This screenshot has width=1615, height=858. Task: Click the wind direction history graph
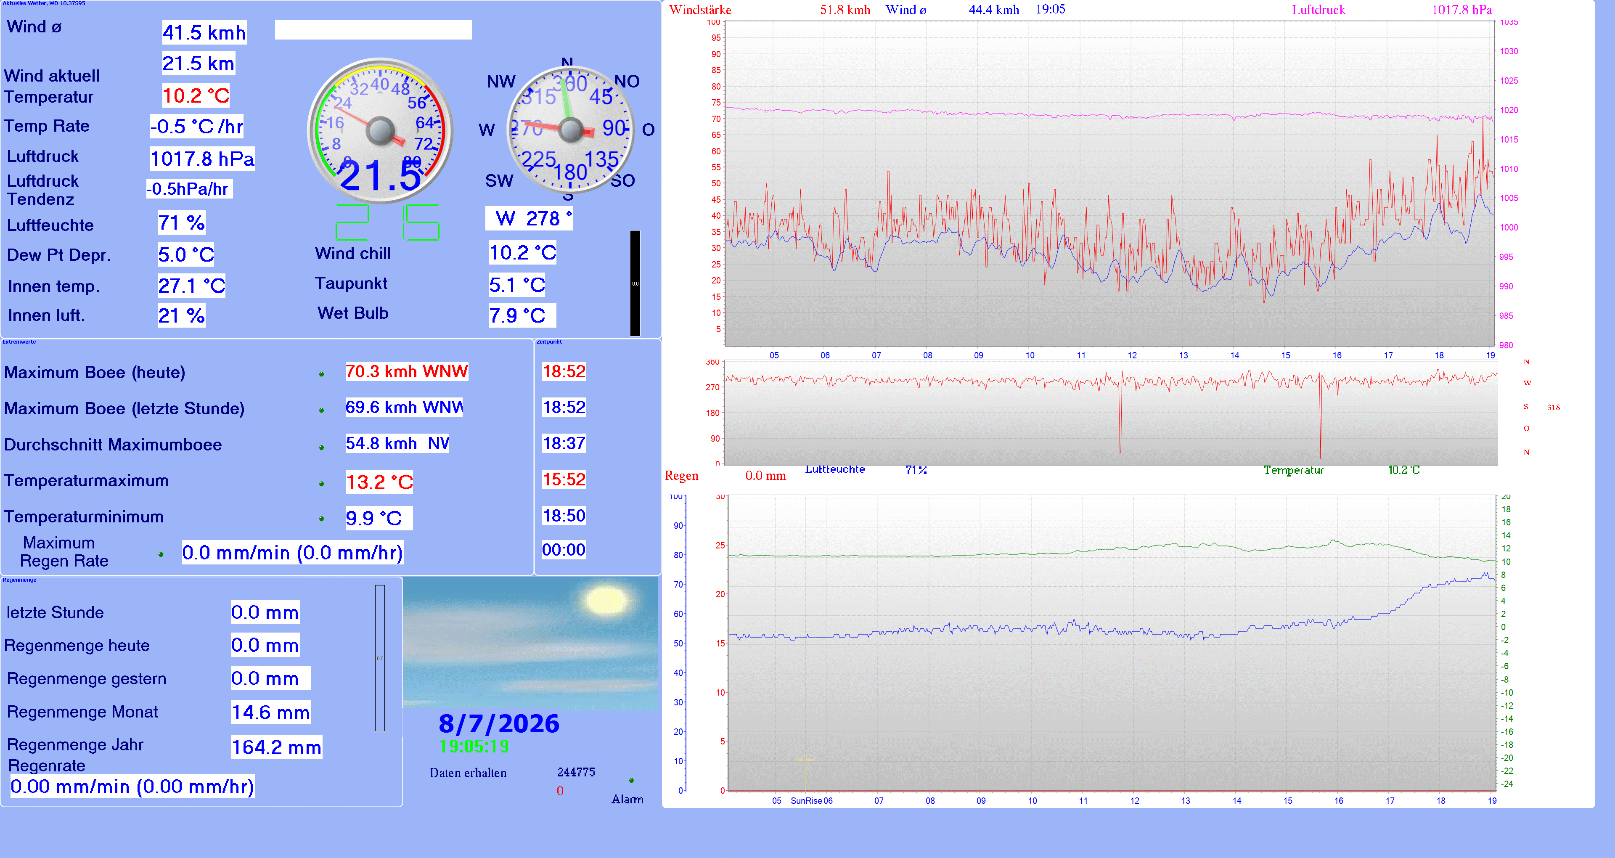1110,413
